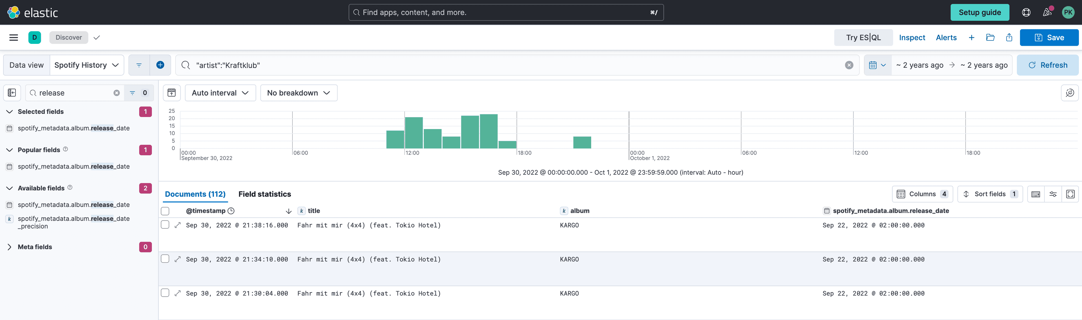This screenshot has height=320, width=1082.
Task: Open the newsfeed notifications icon
Action: [x=1047, y=12]
